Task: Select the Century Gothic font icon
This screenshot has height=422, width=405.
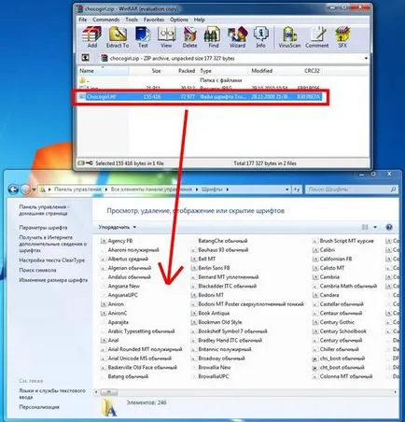Action: [315, 322]
